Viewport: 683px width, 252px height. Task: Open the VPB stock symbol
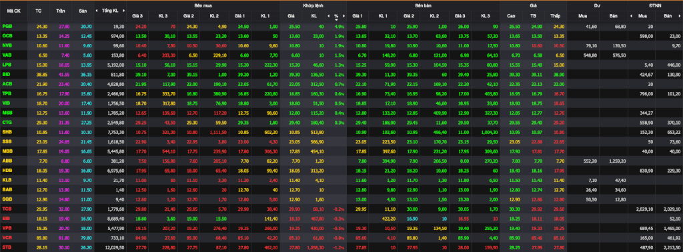7,227
